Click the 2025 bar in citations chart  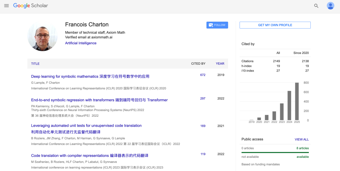(x=297, y=101)
